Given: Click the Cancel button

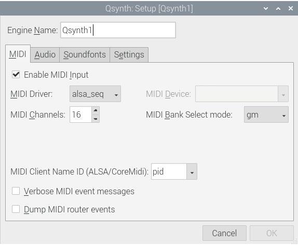Looking at the screenshot, I should point(224,233).
